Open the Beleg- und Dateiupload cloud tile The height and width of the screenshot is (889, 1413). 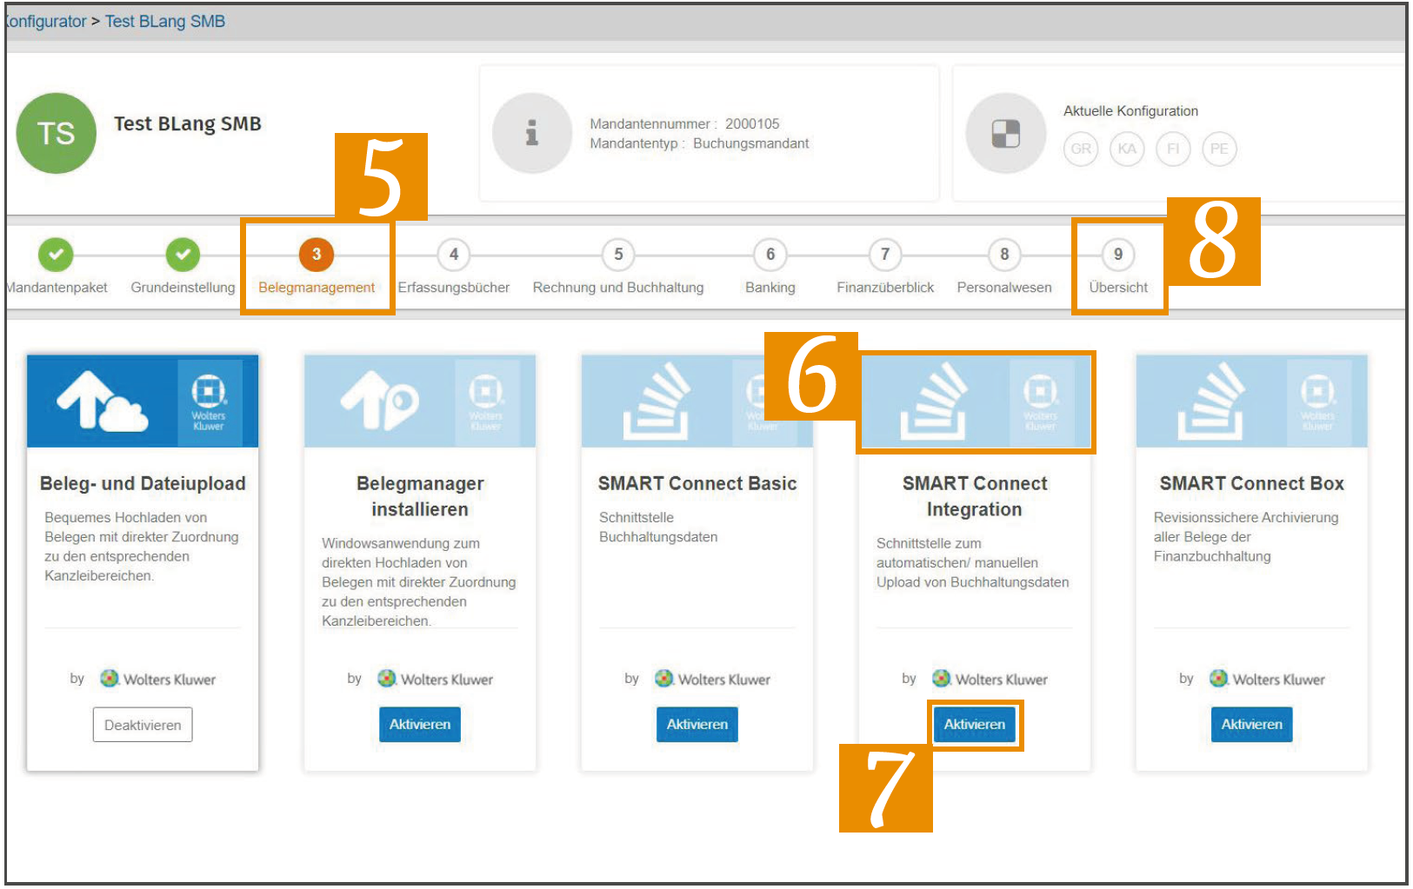coord(143,401)
